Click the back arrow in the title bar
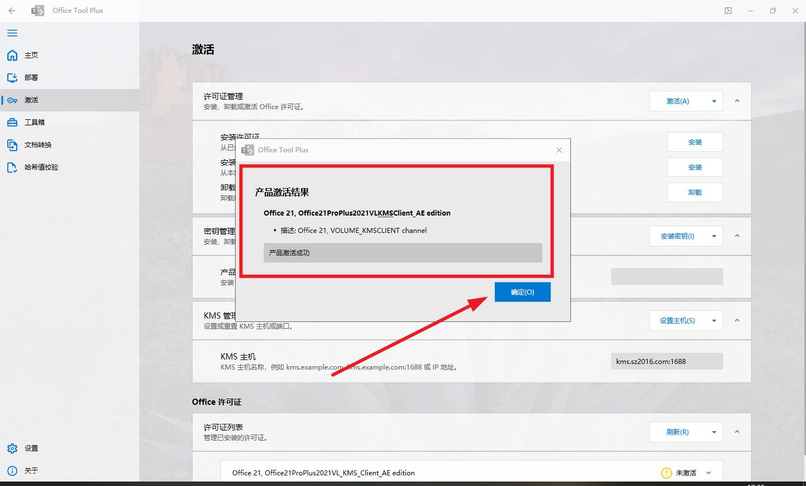This screenshot has height=486, width=806. (11, 10)
